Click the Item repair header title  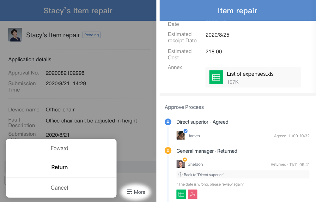click(237, 11)
